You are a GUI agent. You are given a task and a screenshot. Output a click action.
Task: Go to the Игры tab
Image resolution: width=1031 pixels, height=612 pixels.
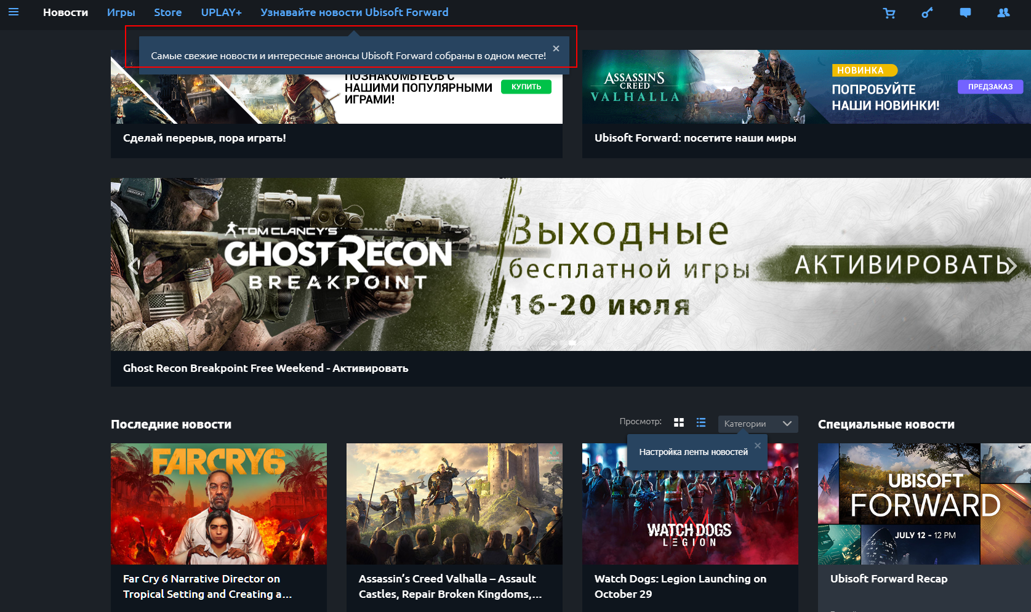[x=121, y=12]
